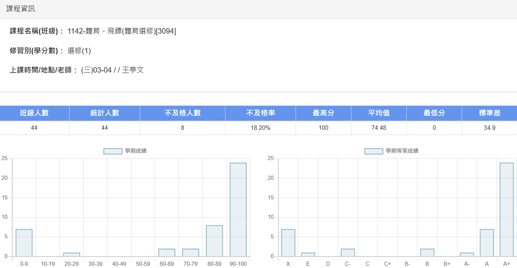Image resolution: width=517 pixels, height=268 pixels.
Task: Click the C- grade bar
Action: pyautogui.click(x=348, y=253)
